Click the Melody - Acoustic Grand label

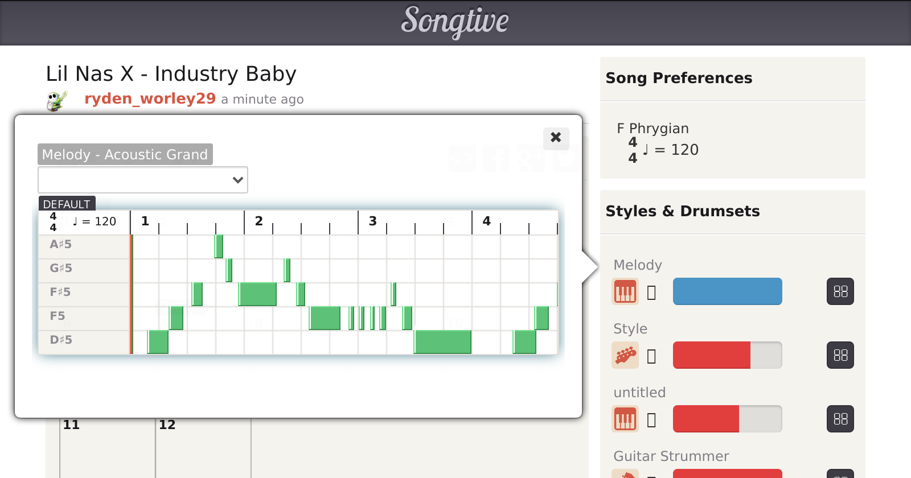point(125,154)
